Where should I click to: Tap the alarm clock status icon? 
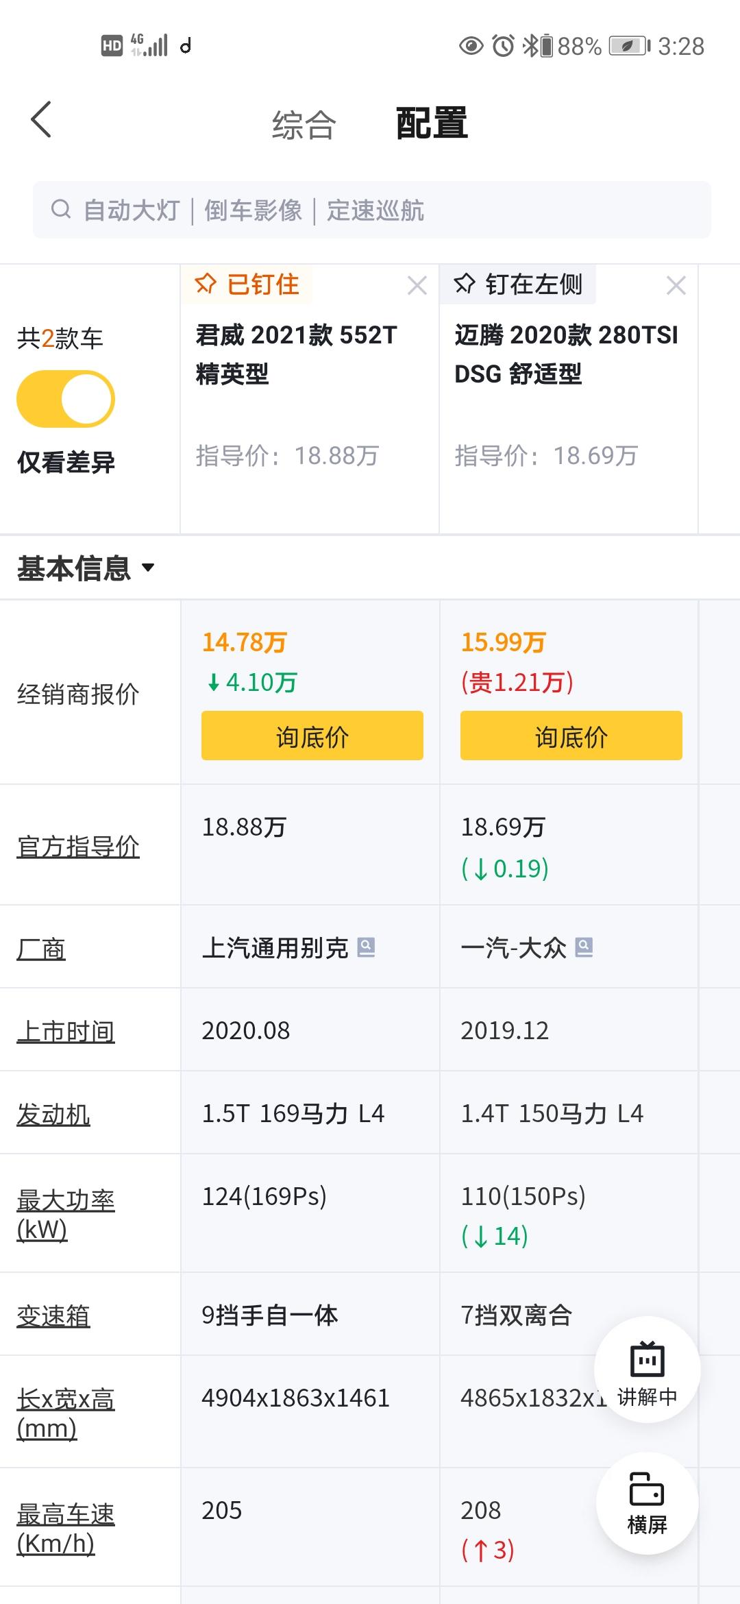pyautogui.click(x=504, y=46)
